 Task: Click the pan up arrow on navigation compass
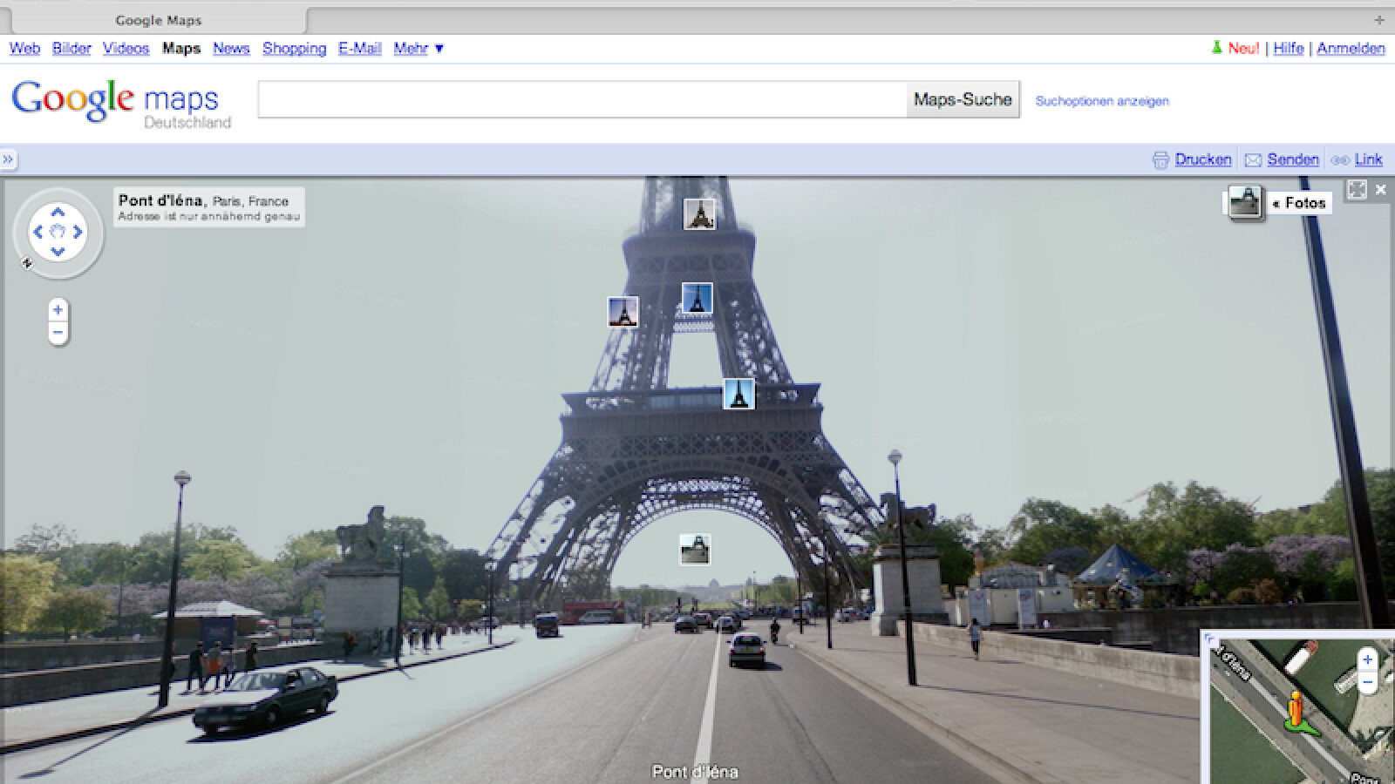point(58,212)
